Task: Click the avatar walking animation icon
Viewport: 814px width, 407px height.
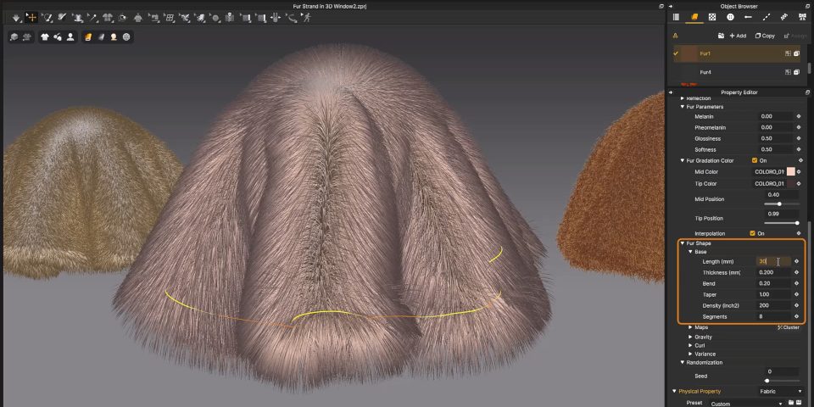Action: tap(306, 17)
